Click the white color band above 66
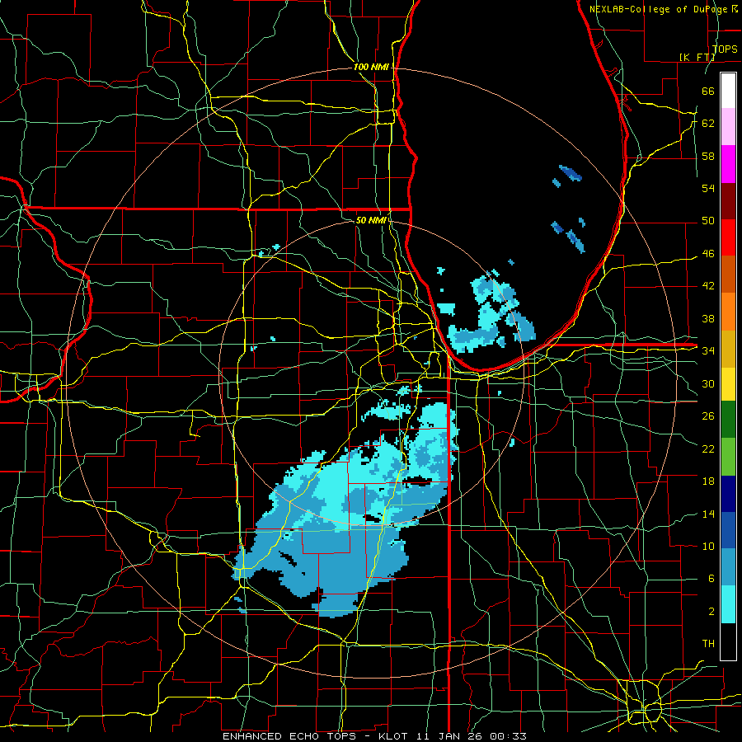 click(x=728, y=91)
